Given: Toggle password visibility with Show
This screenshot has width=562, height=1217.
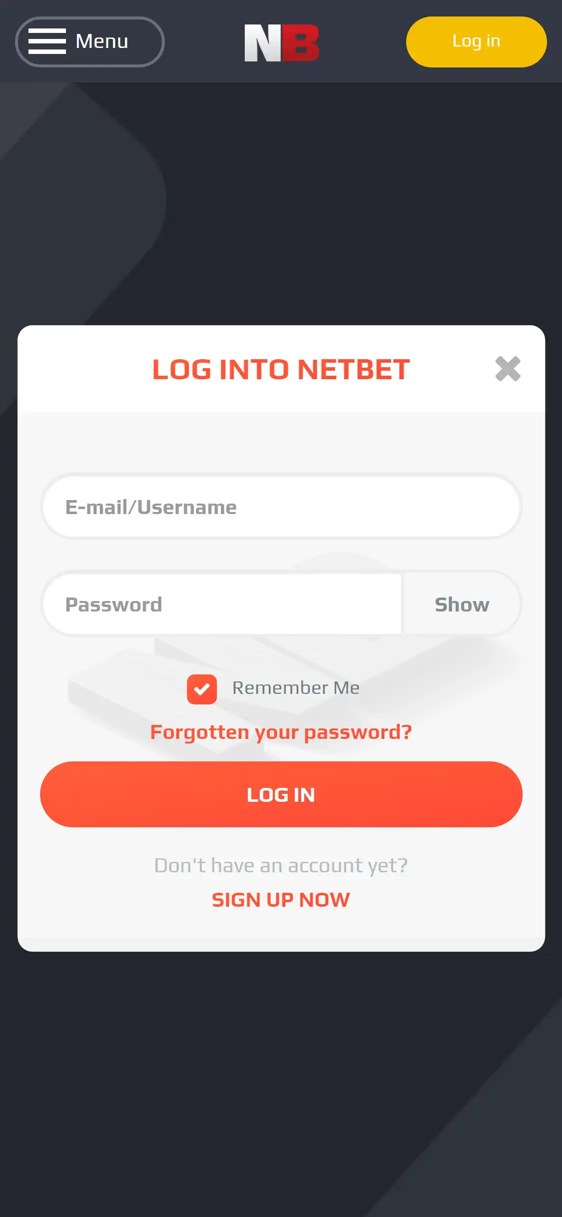Looking at the screenshot, I should coord(462,604).
